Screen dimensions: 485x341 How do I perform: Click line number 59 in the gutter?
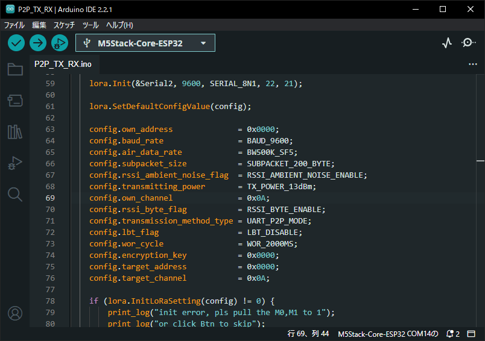coord(50,83)
